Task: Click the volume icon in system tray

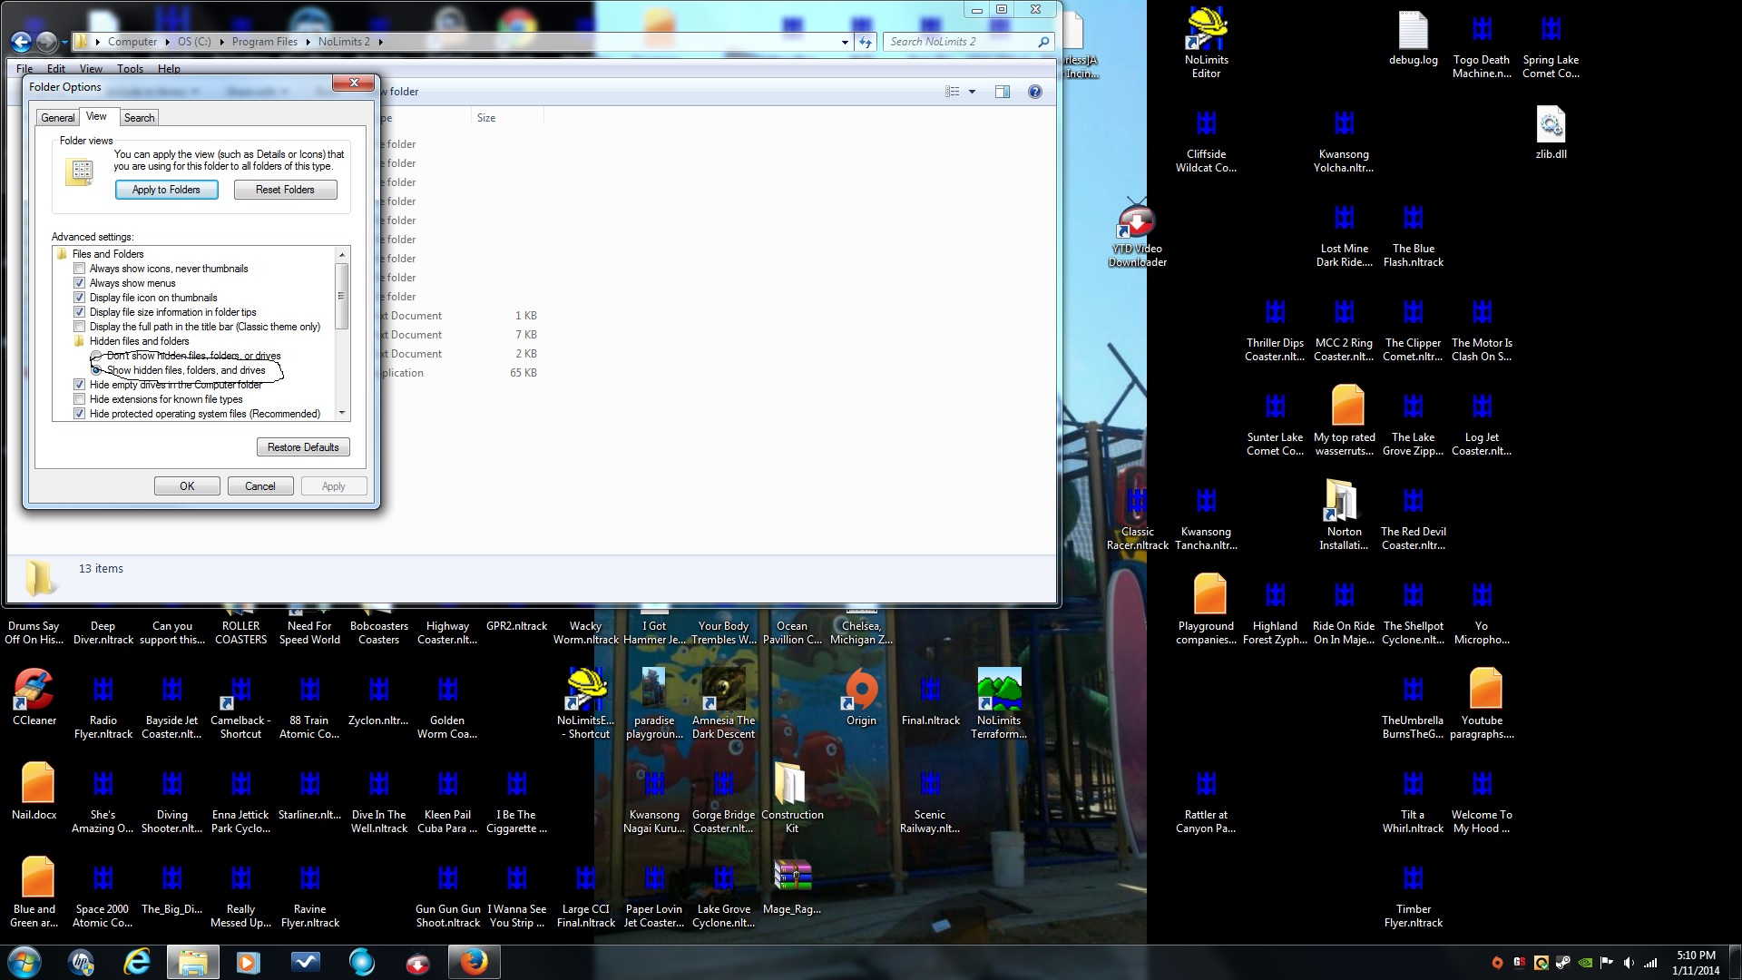Action: coord(1629,963)
